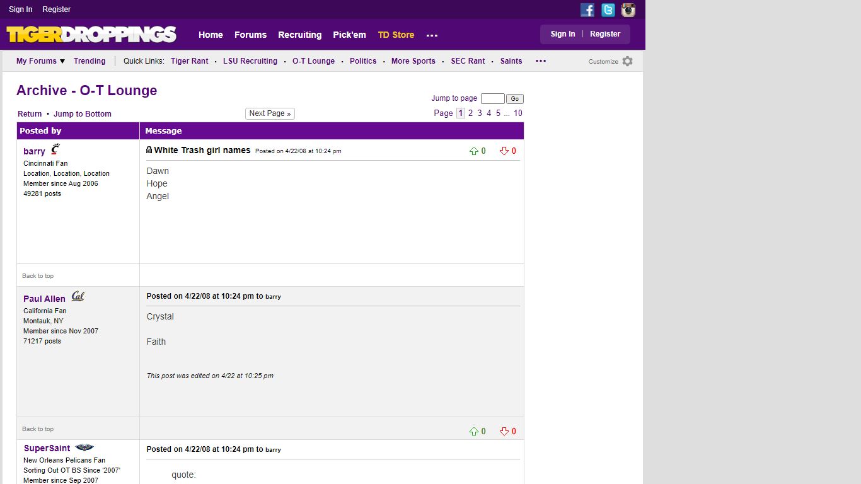The width and height of the screenshot is (861, 484).
Task: Open the Trending tab
Action: click(90, 61)
